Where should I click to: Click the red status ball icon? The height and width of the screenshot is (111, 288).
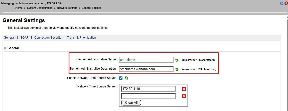click(286, 3)
